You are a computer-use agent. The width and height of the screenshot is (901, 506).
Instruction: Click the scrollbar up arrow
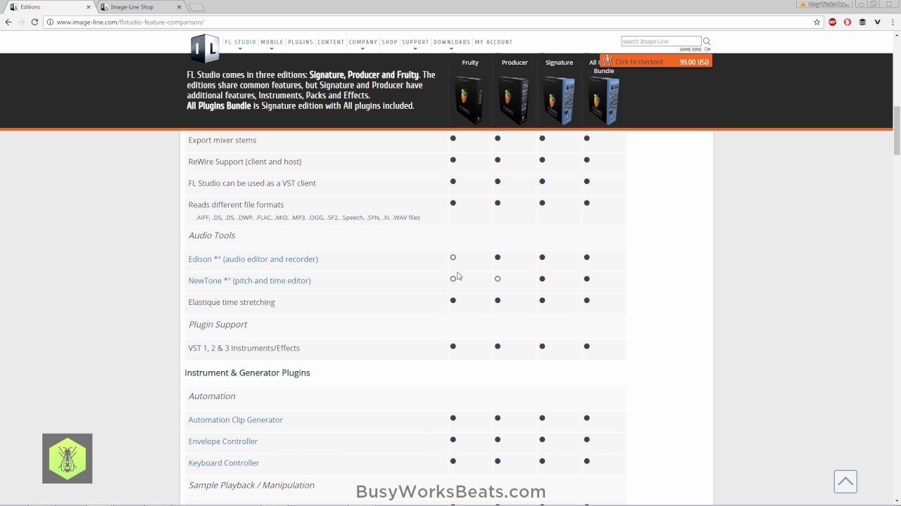tap(897, 35)
